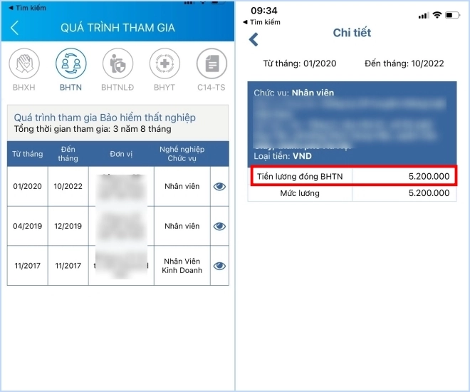Screen dimensions: 470x392
Task: Go back from Quá trình tham gia screen
Action: [x=14, y=28]
